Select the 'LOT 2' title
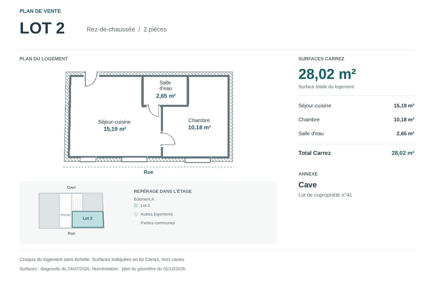This screenshot has height=296, width=434. [42, 28]
